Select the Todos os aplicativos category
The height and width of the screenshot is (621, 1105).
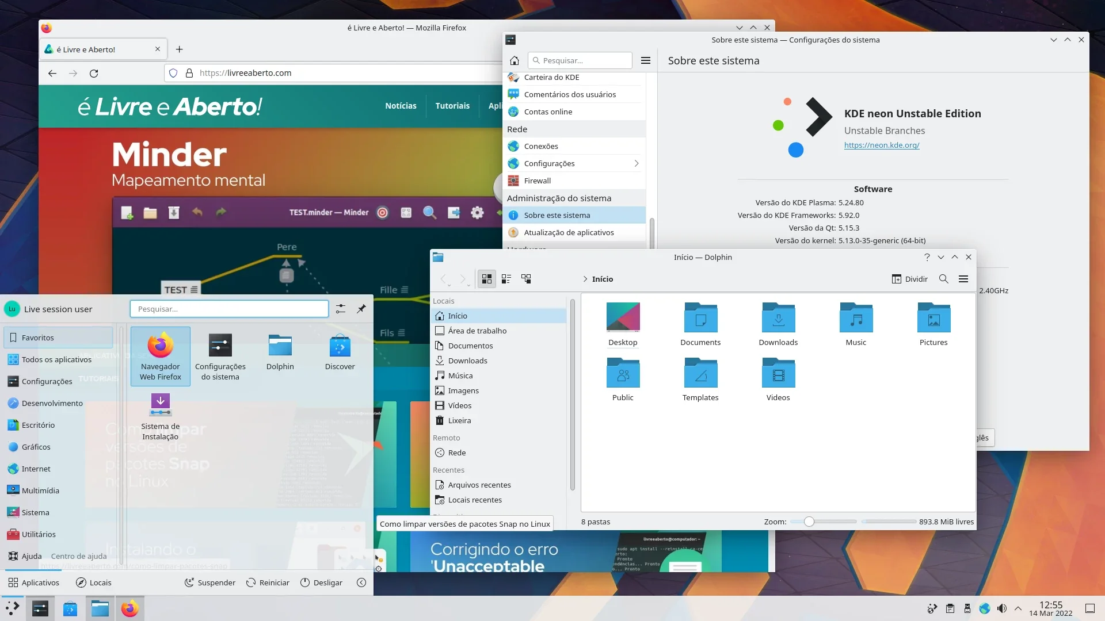(58, 359)
